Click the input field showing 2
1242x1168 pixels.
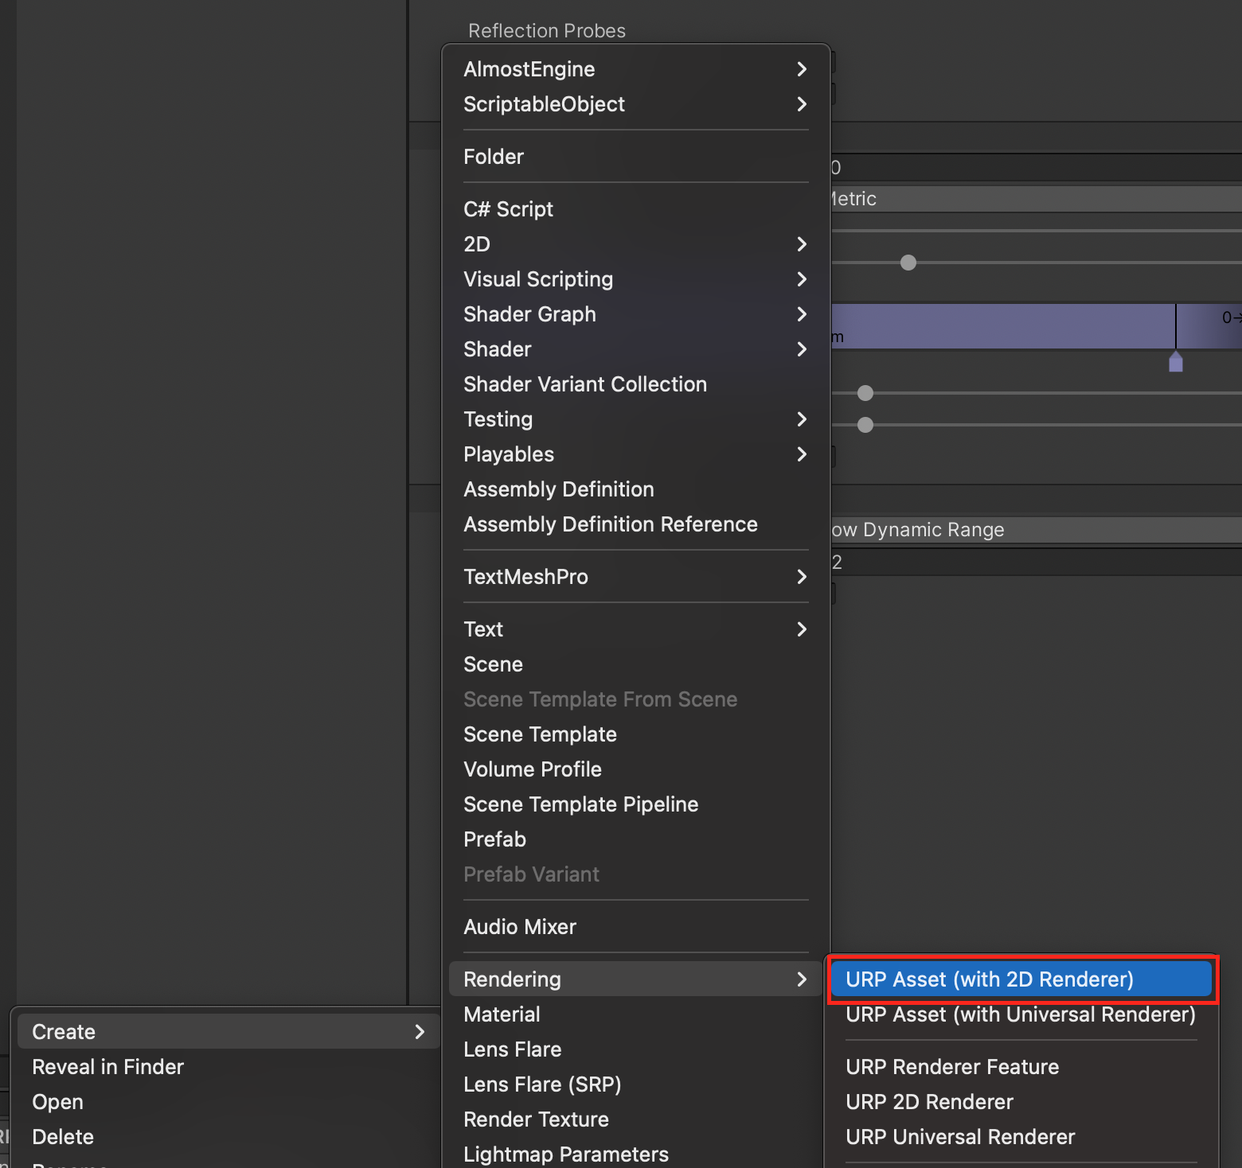click(x=1036, y=563)
